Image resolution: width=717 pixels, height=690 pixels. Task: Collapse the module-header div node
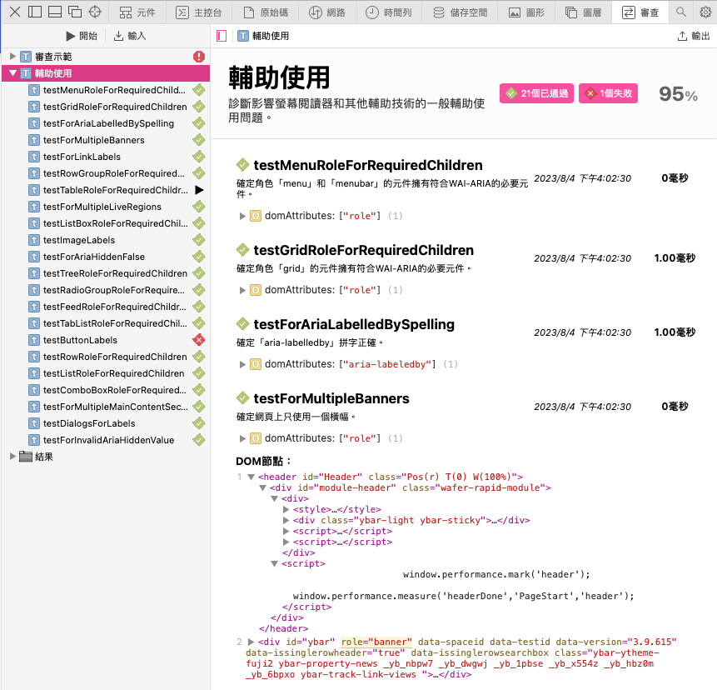point(262,487)
